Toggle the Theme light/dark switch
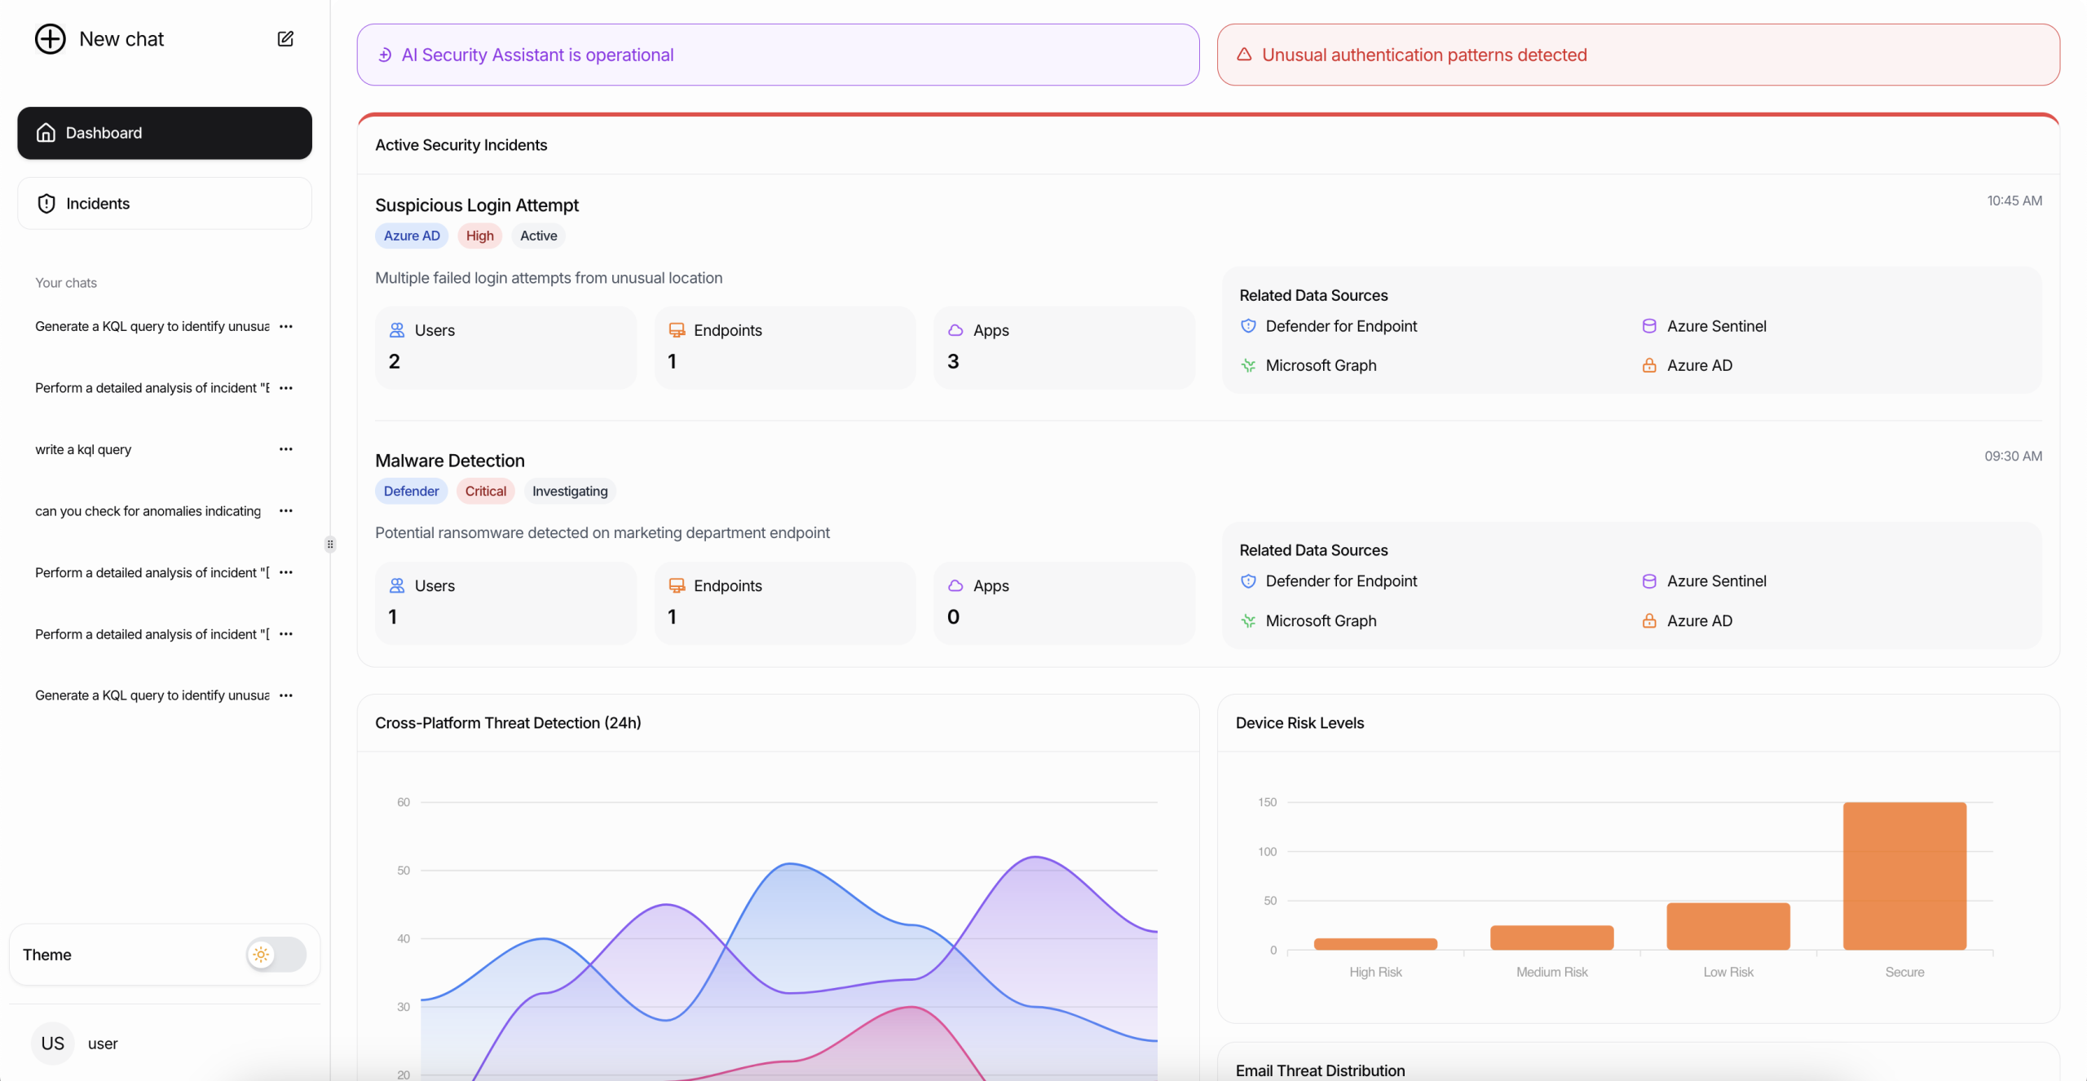 (276, 955)
